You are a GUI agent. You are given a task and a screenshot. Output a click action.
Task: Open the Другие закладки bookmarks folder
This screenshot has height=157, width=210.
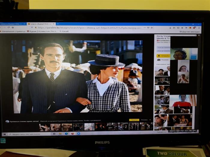click(x=190, y=31)
